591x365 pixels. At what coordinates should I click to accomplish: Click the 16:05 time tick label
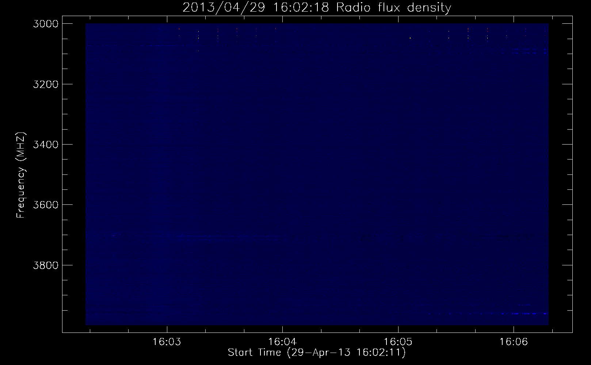[x=398, y=342]
